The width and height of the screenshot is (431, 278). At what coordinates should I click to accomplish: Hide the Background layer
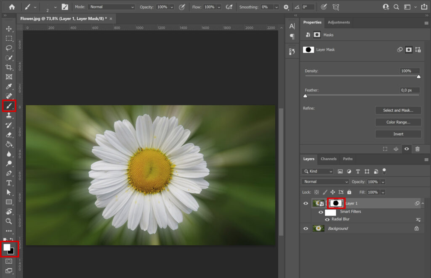click(306, 228)
